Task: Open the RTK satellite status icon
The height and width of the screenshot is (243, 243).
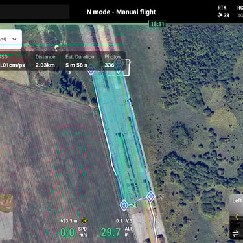Action: pyautogui.click(x=220, y=16)
